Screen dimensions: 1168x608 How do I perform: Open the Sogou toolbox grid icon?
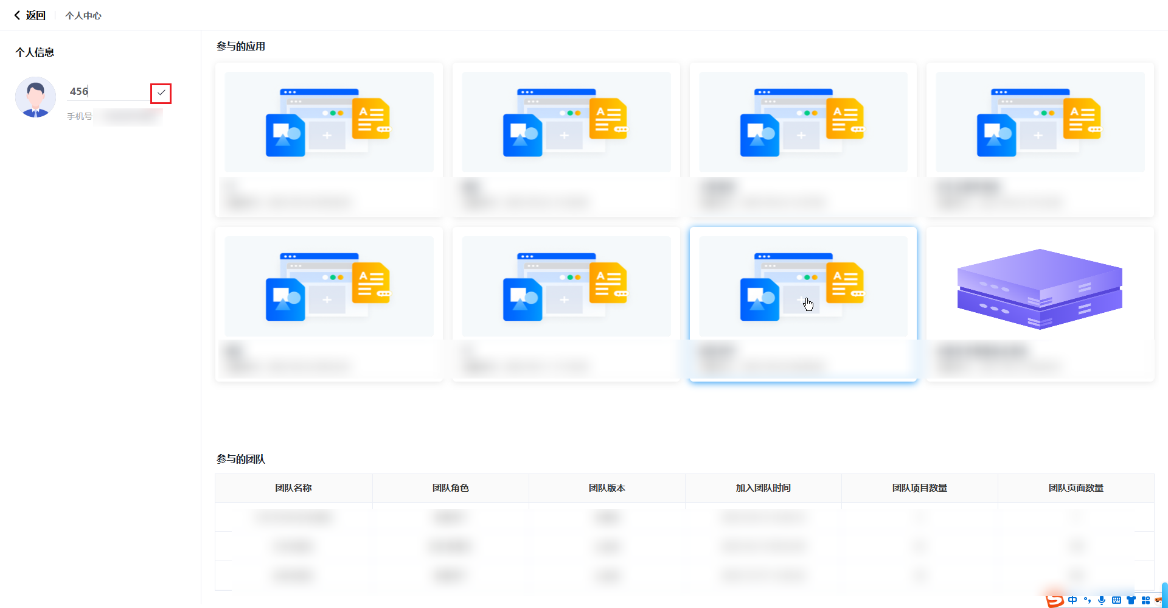click(x=1145, y=601)
